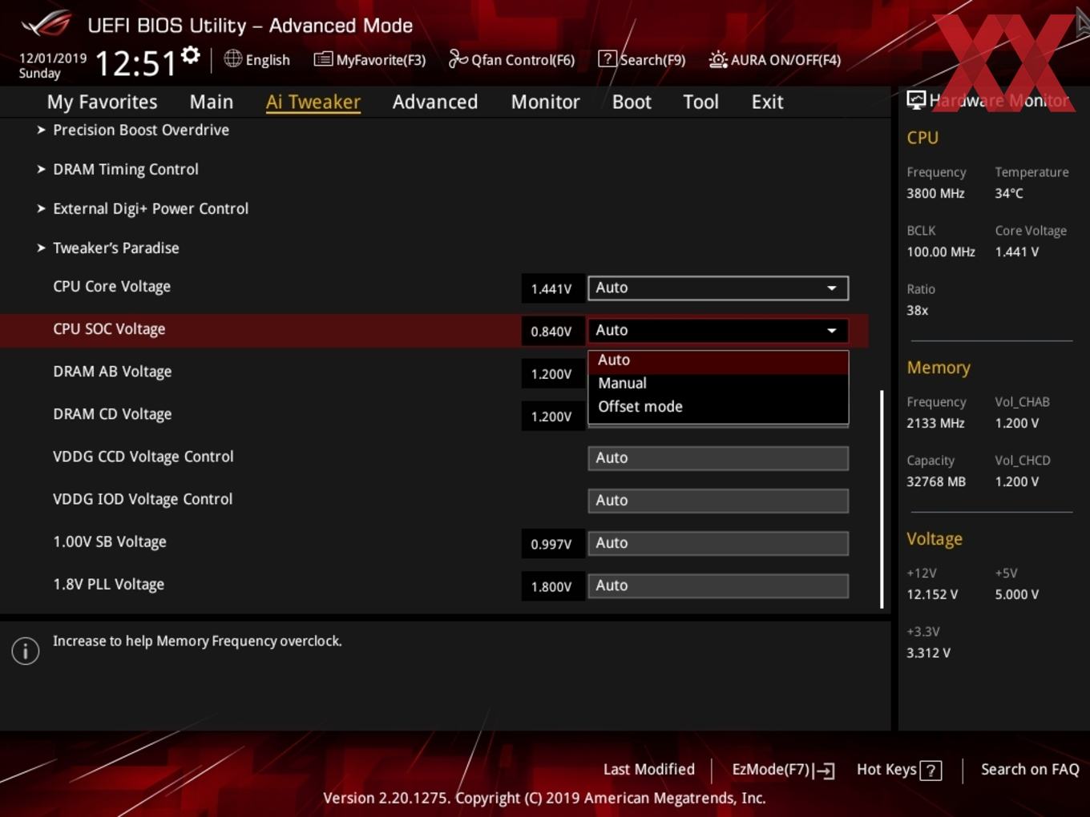
Task: Switch to EzMode(F7)
Action: click(x=783, y=770)
